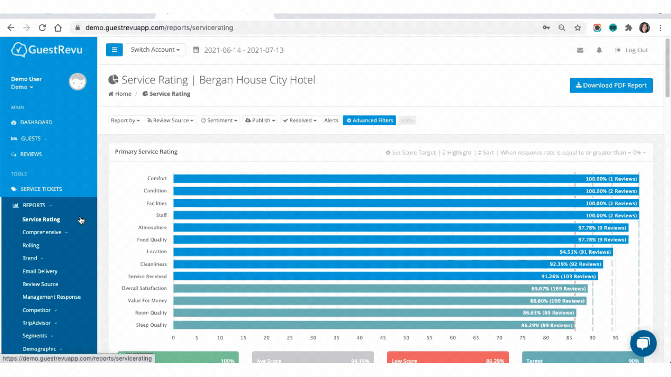Open the Review Source filter dropdown
Viewport: 671px width, 377px height.
171,121
